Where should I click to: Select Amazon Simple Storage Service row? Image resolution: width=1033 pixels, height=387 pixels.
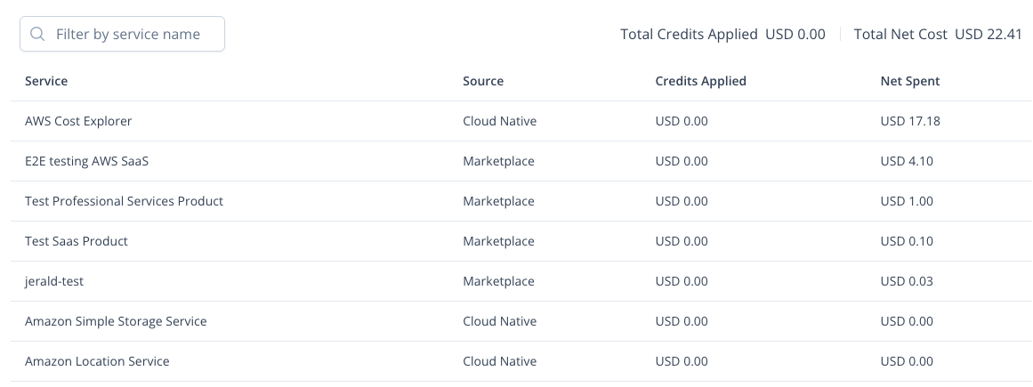point(116,321)
